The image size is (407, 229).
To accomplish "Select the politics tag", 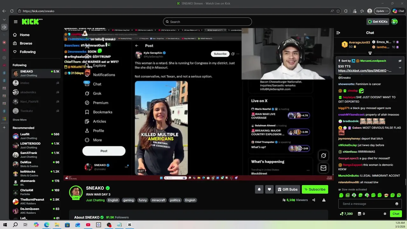I will click(175, 200).
